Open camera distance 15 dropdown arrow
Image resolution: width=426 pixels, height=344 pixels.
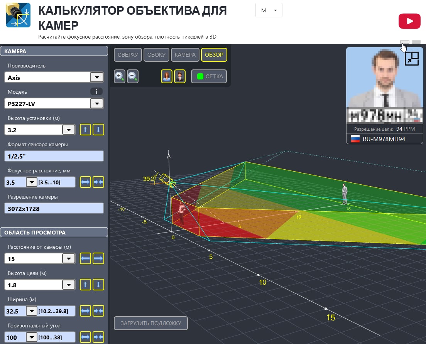click(x=69, y=258)
